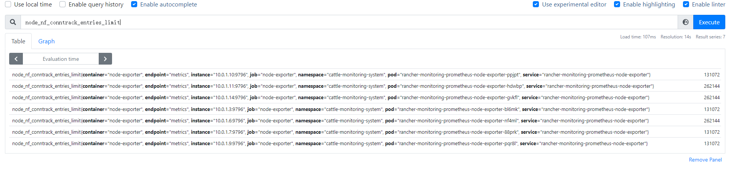Viewport: 731px width, 171px height.
Task: Disable the autocomplete checkbox
Action: pyautogui.click(x=134, y=5)
